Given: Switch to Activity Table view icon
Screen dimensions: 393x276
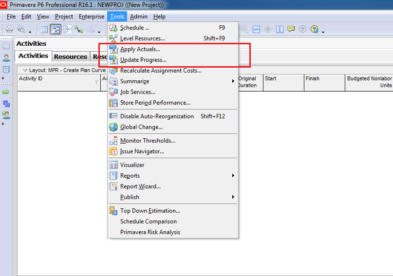Looking at the screenshot, I should [44, 29].
